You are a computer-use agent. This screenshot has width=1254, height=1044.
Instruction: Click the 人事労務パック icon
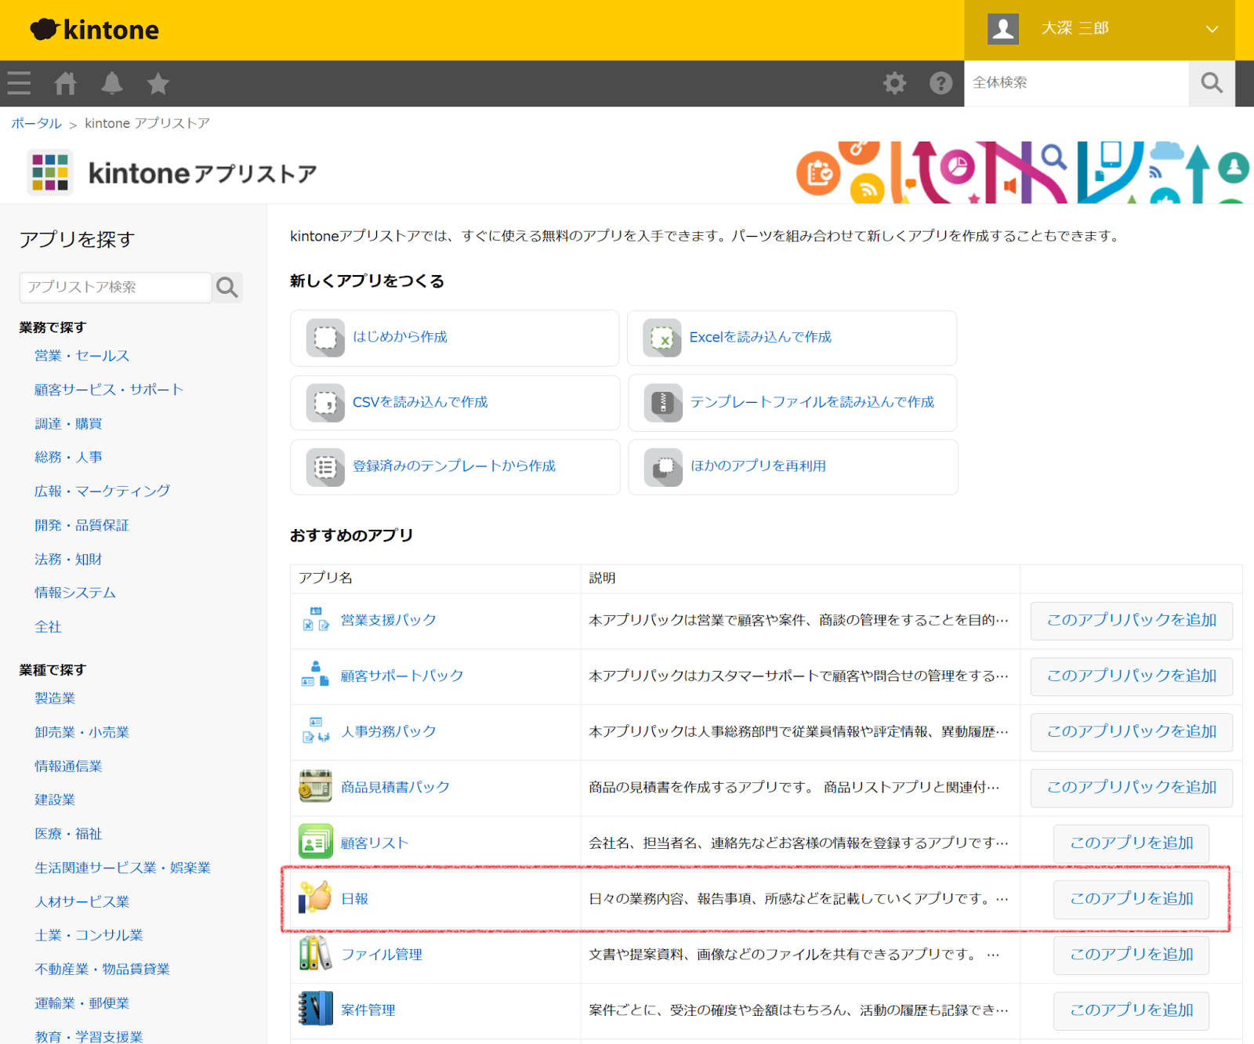(316, 730)
